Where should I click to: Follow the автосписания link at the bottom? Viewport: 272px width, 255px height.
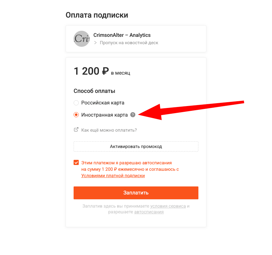point(149,212)
